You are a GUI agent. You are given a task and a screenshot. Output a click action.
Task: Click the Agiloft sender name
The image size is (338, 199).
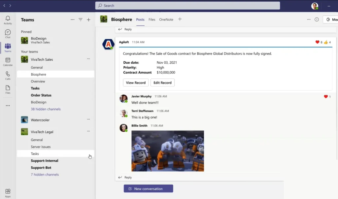click(124, 42)
